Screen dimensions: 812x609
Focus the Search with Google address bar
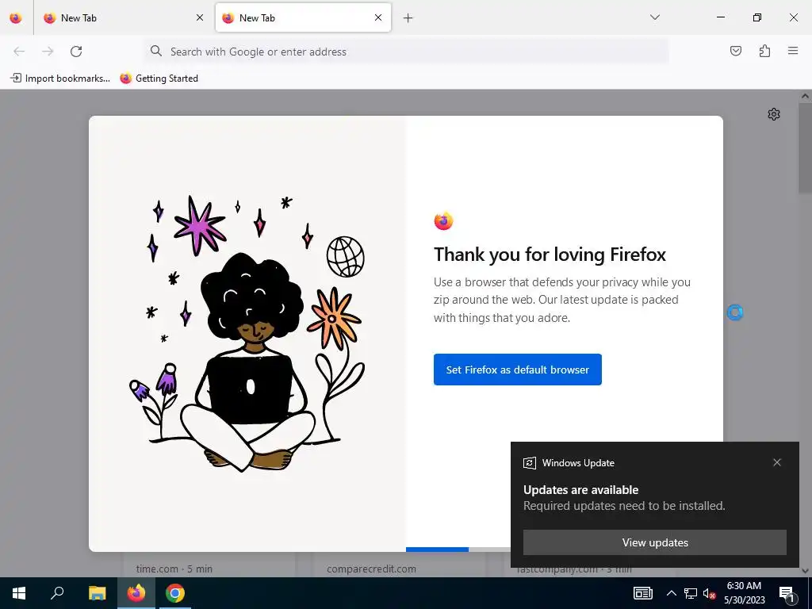point(407,52)
